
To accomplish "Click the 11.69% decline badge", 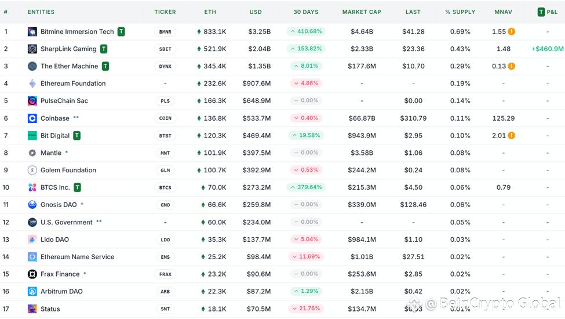I will click(306, 256).
